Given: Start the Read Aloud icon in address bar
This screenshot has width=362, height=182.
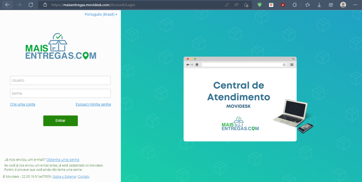Looking at the screenshot, I should tap(236, 5).
